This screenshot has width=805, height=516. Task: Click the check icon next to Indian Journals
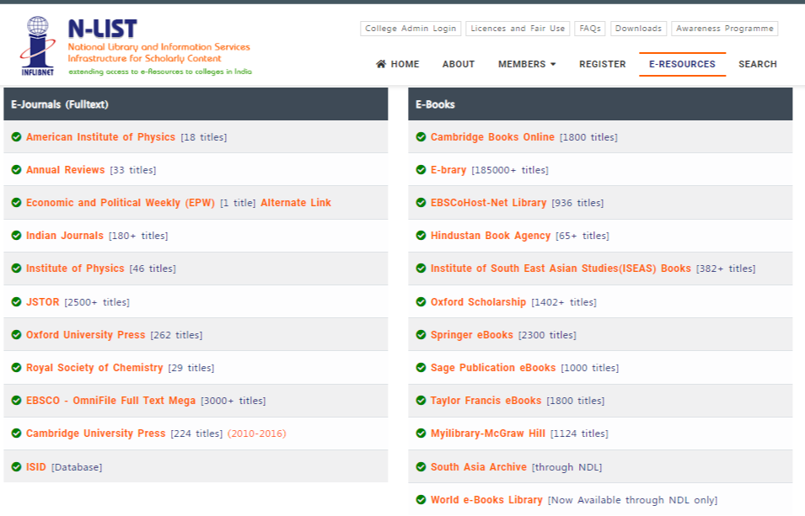(16, 236)
